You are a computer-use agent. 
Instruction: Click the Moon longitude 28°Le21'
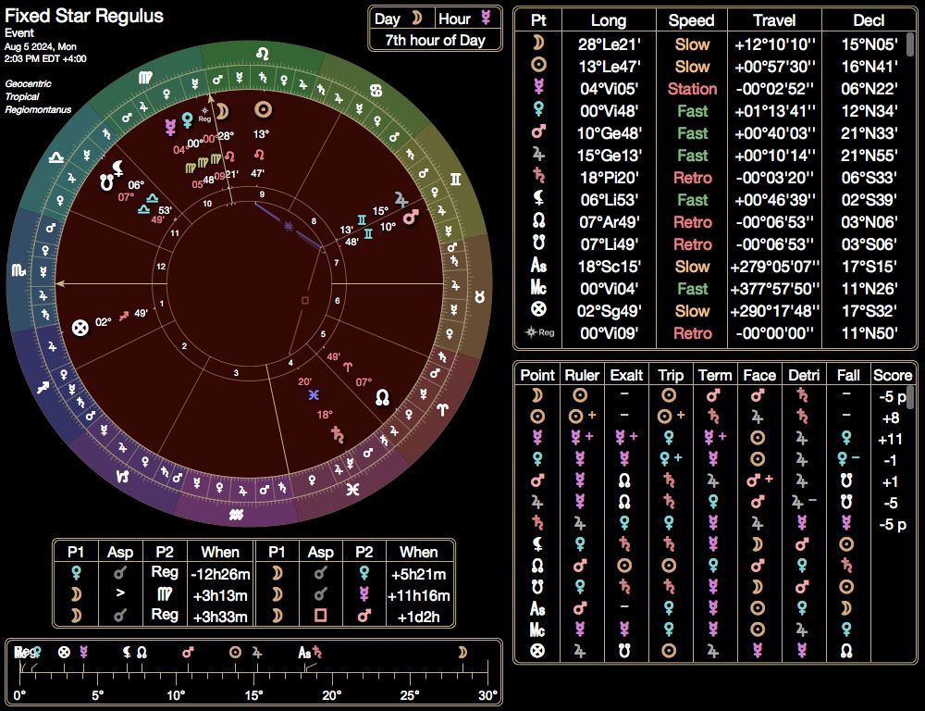[x=609, y=44]
